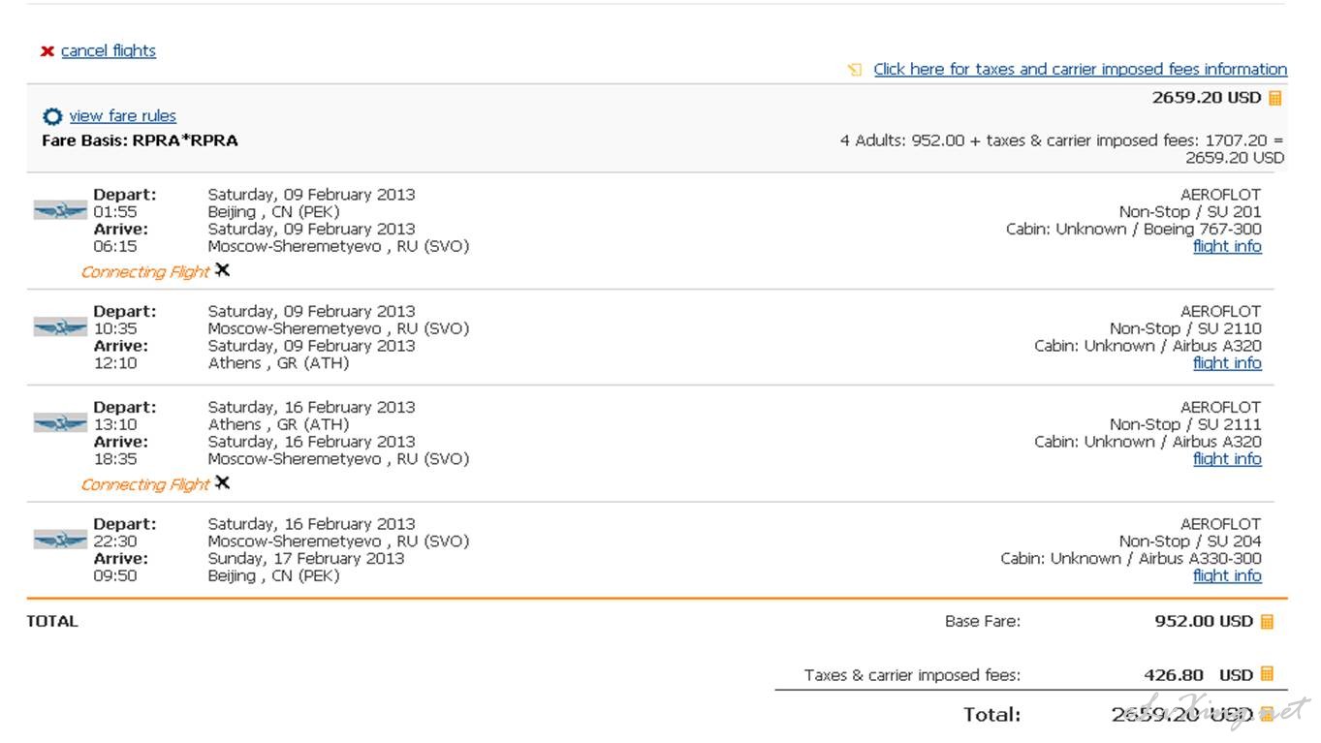1321x743 pixels.
Task: Click the gear icon next to view fare rules
Action: click(x=52, y=116)
